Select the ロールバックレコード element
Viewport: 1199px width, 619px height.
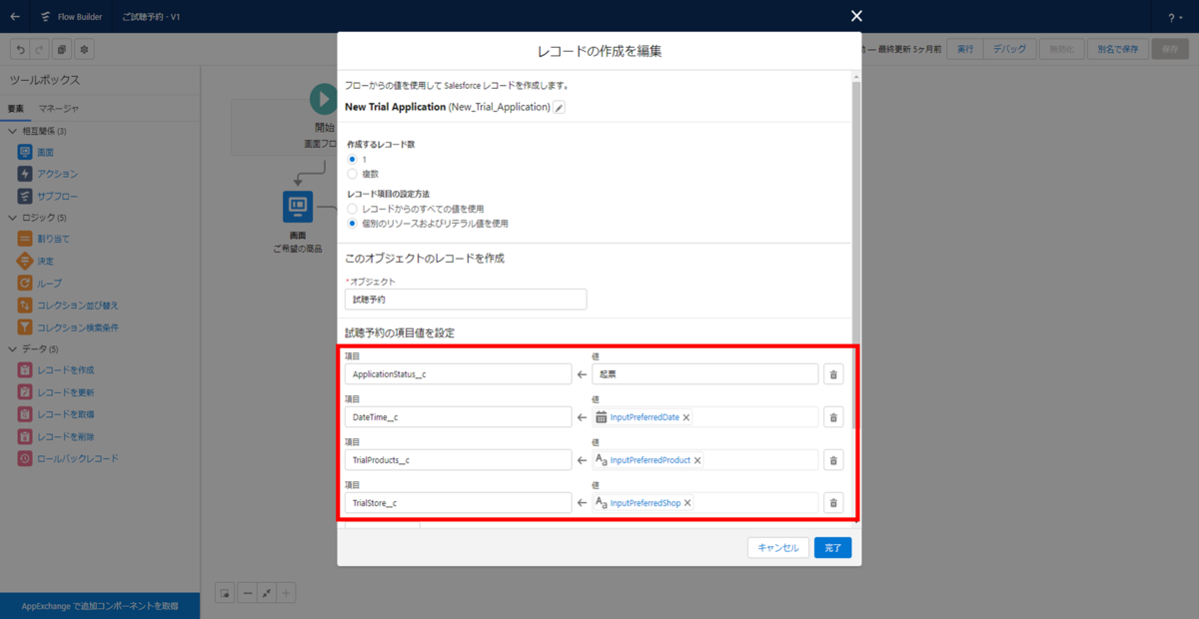click(68, 458)
